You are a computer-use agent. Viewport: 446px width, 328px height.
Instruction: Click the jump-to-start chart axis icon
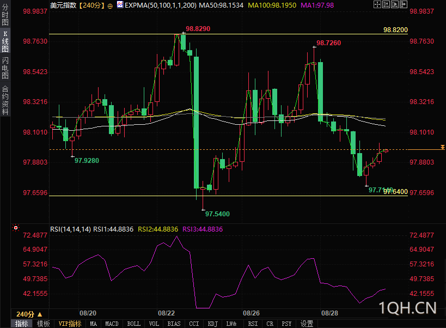click(x=386, y=4)
